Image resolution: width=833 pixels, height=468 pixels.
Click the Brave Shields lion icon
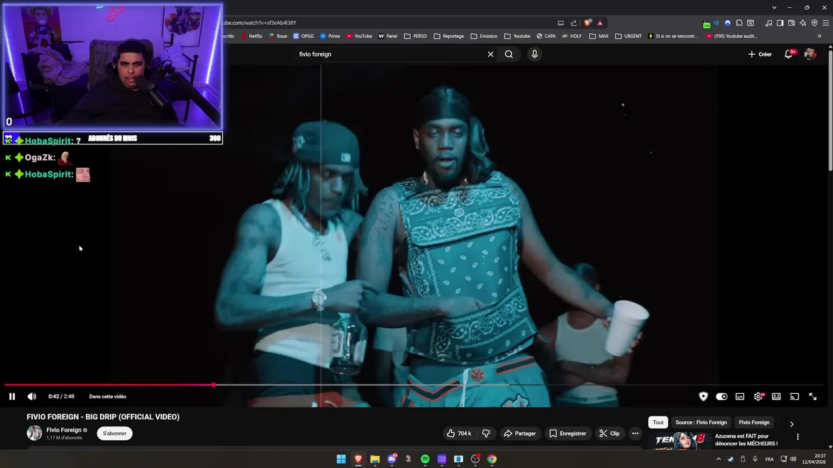588,23
